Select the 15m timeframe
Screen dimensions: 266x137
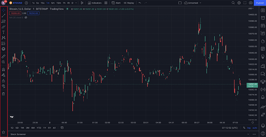[x=59, y=3]
